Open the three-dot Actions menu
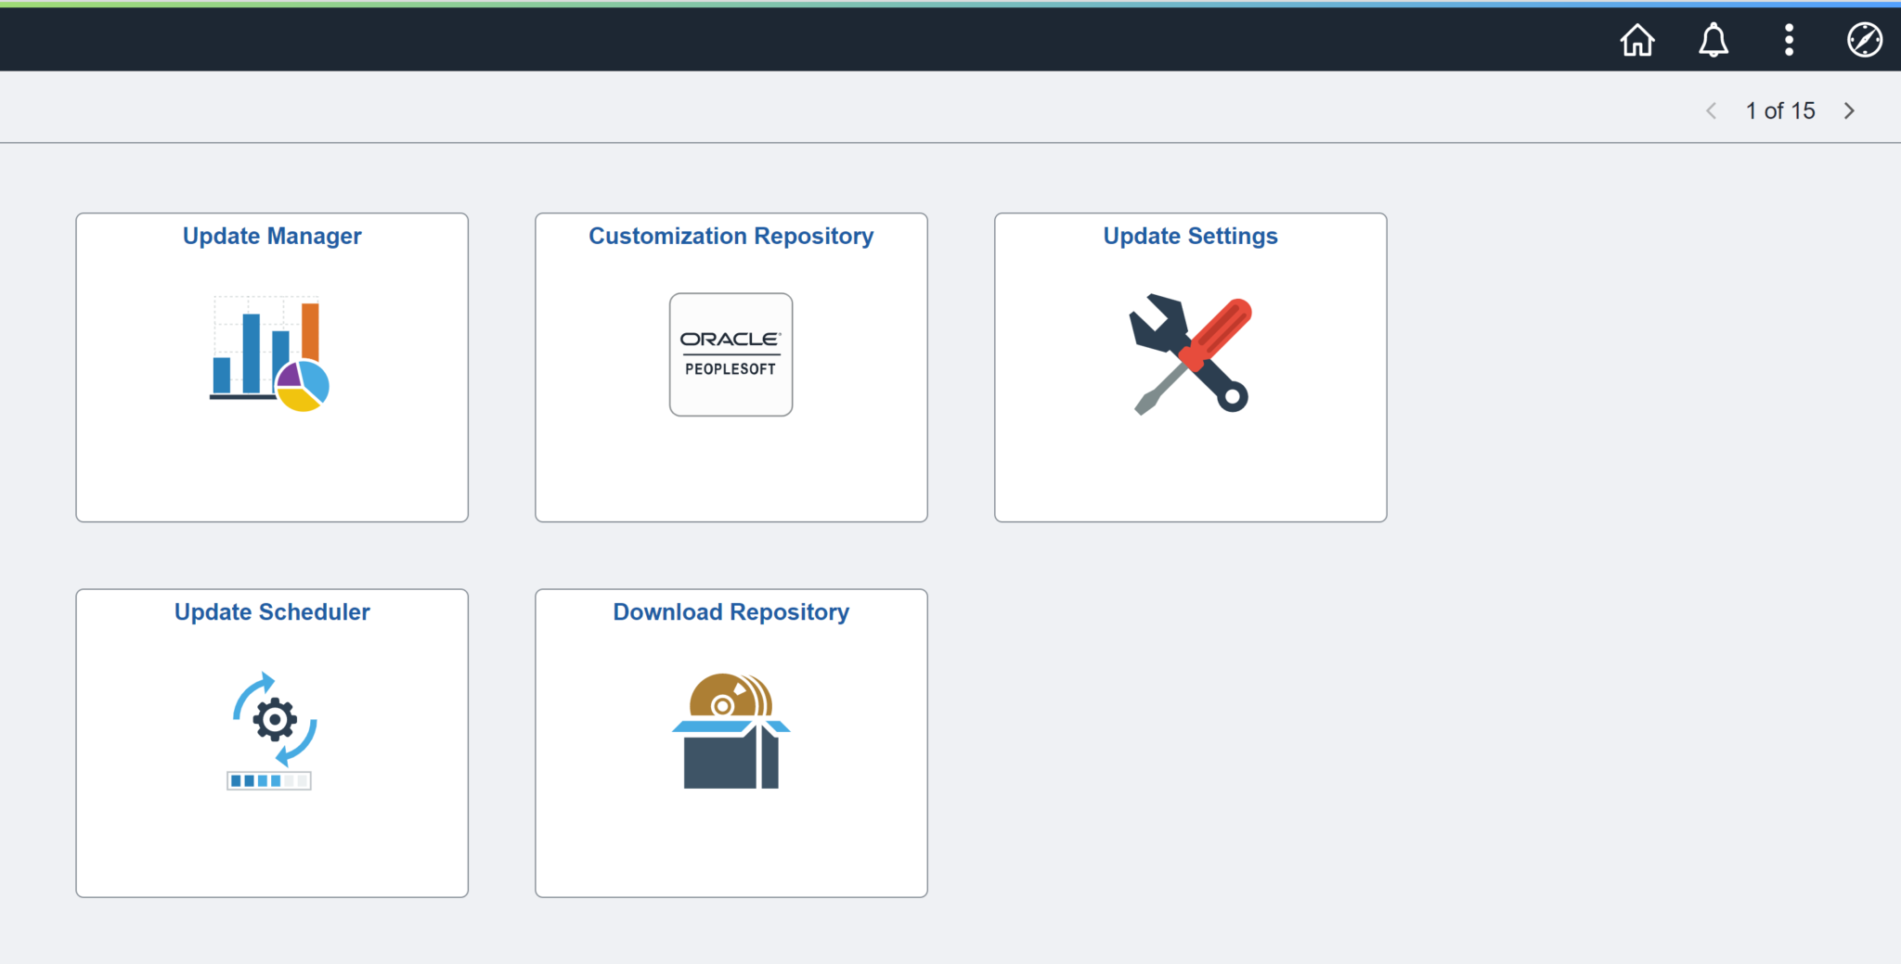Image resolution: width=1901 pixels, height=964 pixels. [x=1789, y=40]
